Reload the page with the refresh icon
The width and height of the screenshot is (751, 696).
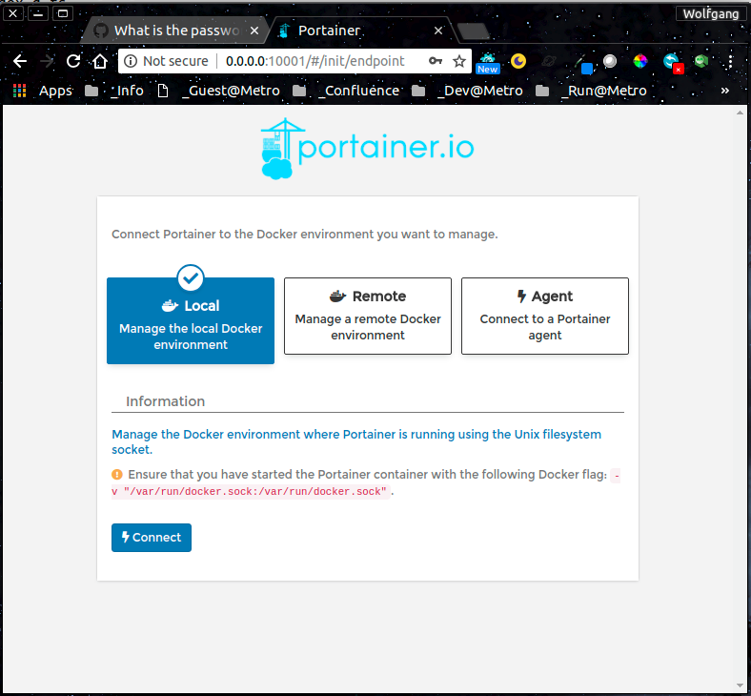click(73, 61)
